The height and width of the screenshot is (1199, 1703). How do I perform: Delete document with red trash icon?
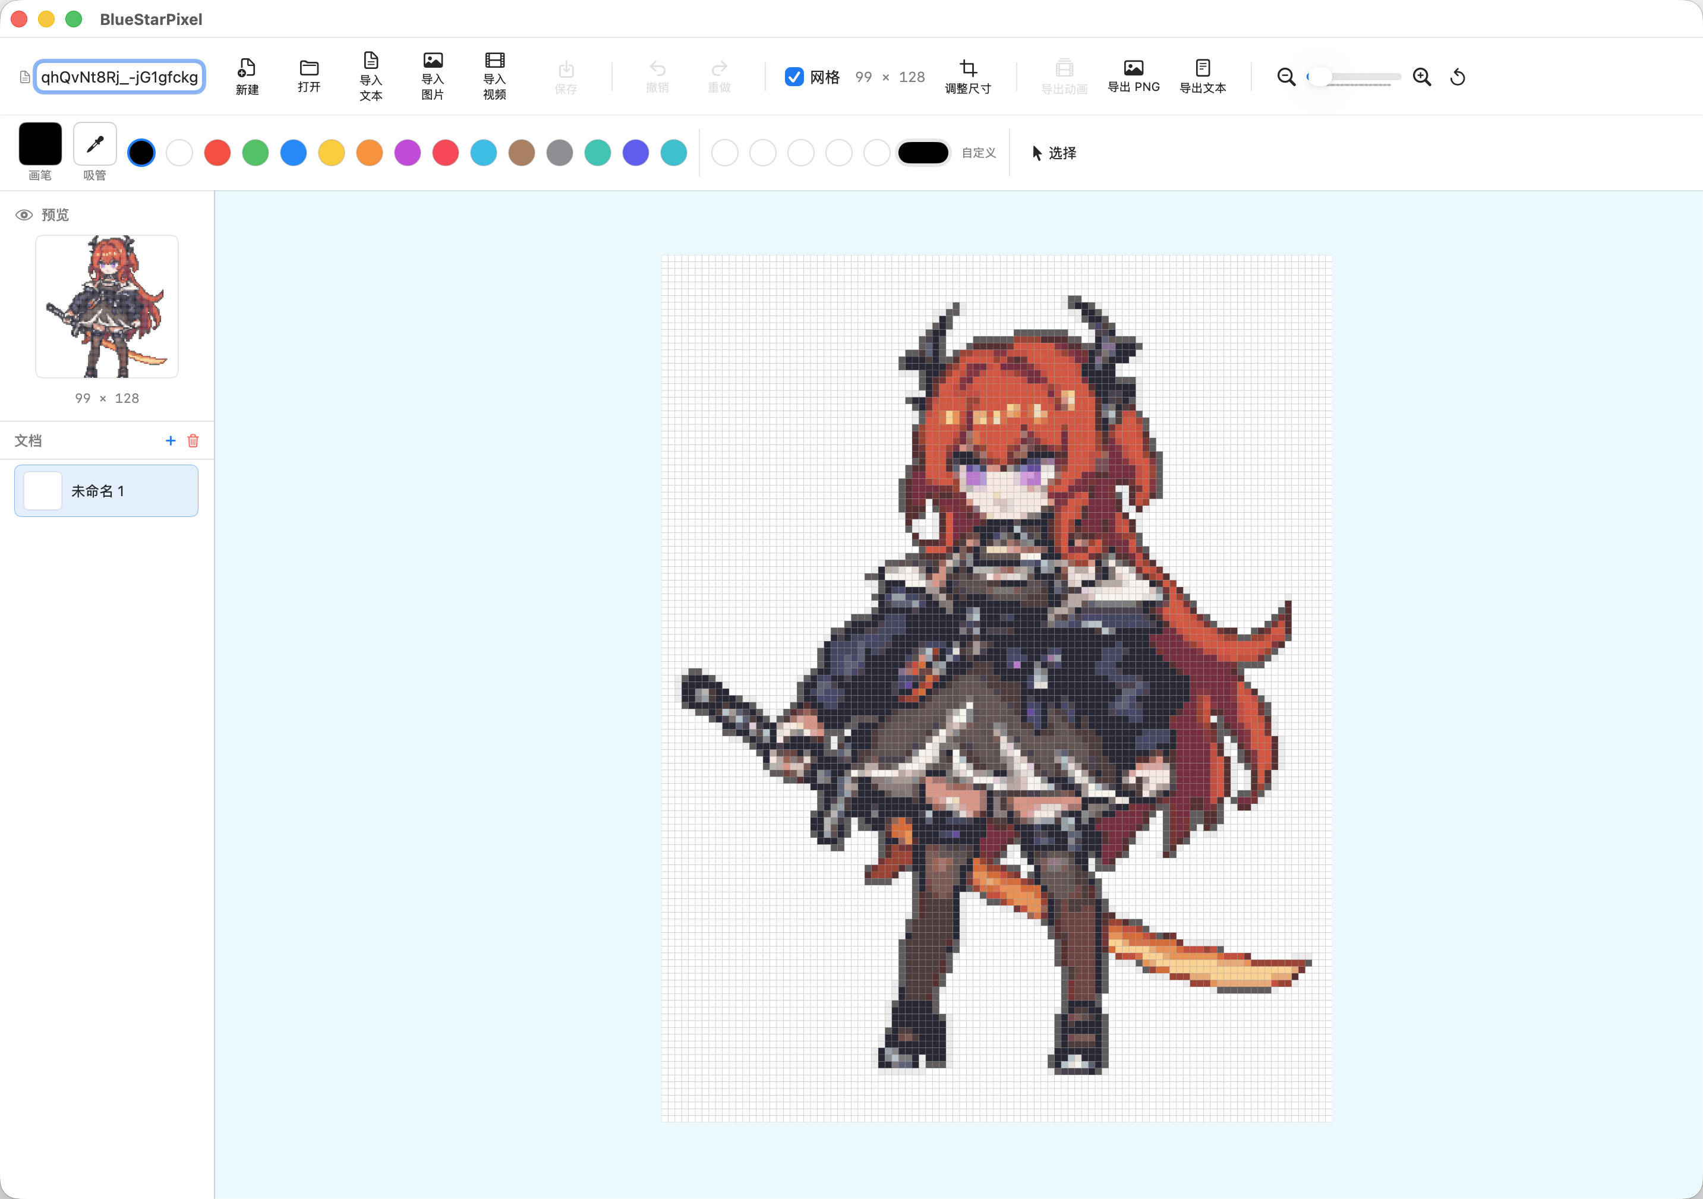[193, 440]
